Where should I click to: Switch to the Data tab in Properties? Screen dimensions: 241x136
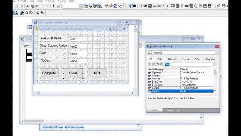[160, 59]
